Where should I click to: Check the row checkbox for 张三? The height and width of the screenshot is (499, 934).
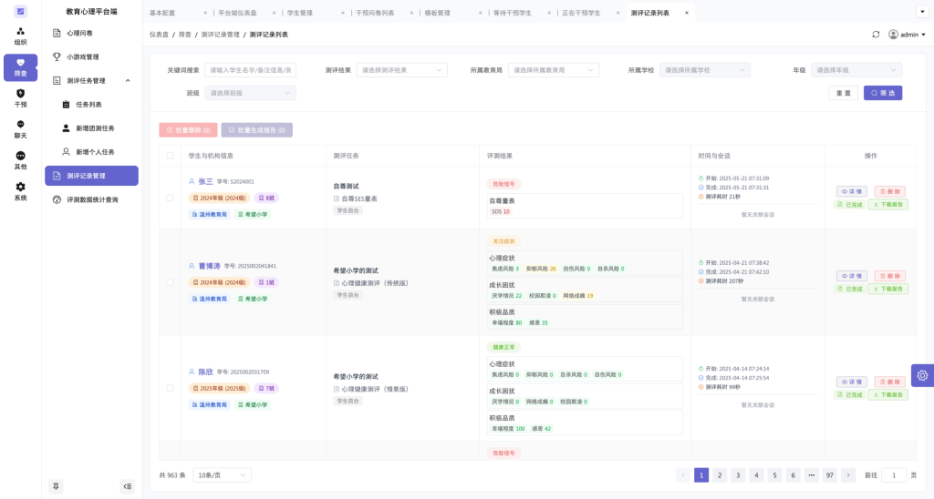point(170,198)
